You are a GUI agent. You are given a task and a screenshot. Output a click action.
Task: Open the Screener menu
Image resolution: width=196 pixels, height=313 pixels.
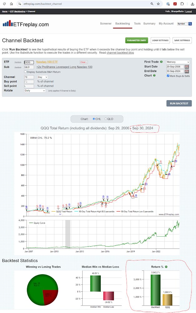click(106, 23)
